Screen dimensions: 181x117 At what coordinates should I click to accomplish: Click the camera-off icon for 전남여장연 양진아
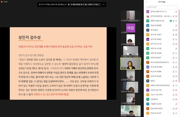coord(176,109)
